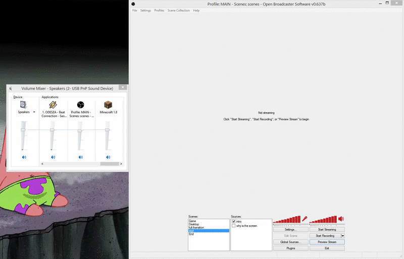This screenshot has height=259, width=404.
Task: Click the Volume Mixer right scroll arrow
Action: [x=121, y=164]
